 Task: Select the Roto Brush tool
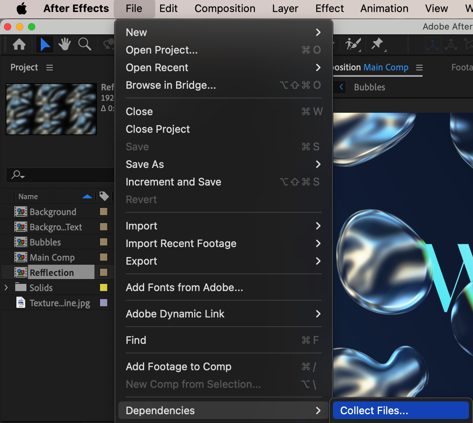(x=353, y=44)
